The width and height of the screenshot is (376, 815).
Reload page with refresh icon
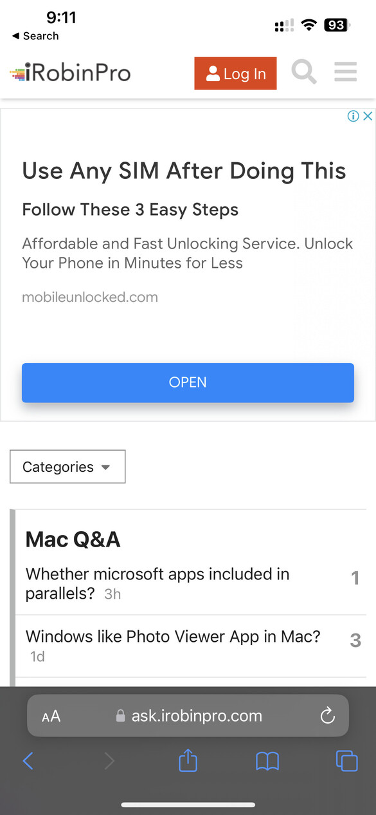[328, 715]
